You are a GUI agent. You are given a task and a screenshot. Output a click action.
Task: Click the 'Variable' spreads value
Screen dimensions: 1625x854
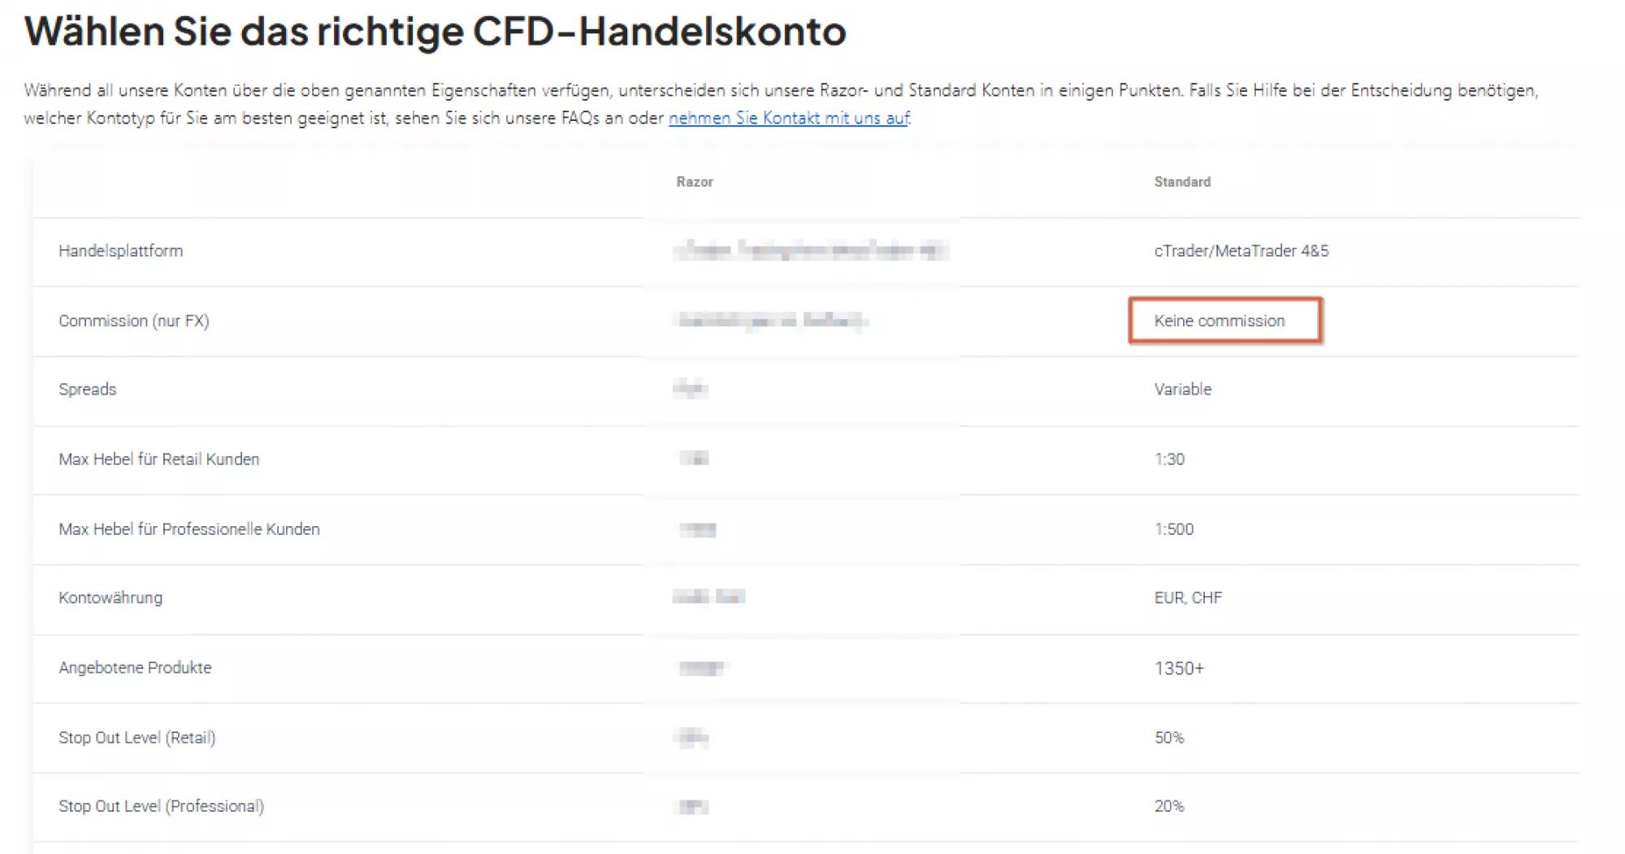click(1182, 390)
